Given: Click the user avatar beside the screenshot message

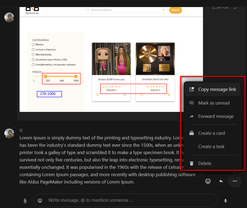Looking at the screenshot, I should tap(9, 17).
